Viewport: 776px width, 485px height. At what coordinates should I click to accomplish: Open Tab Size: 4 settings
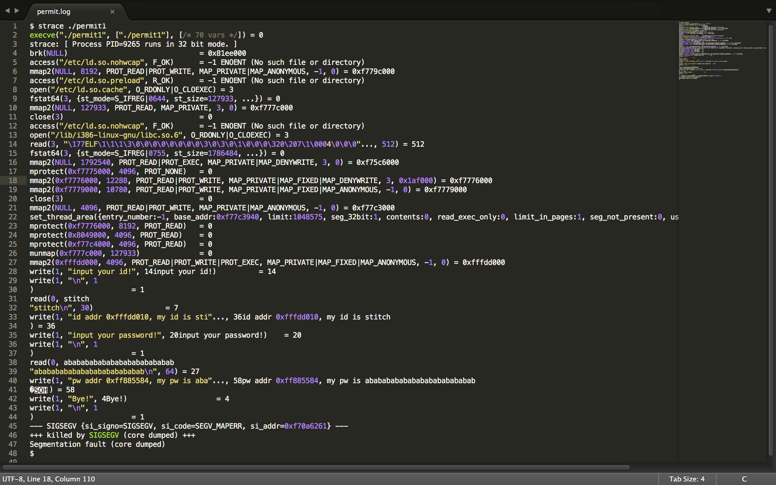coord(687,479)
